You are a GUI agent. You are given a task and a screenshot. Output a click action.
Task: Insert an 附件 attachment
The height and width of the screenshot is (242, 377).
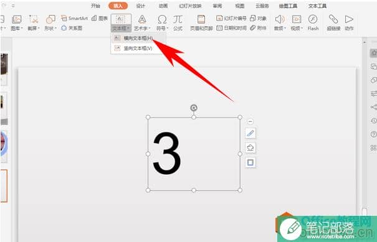click(258, 28)
